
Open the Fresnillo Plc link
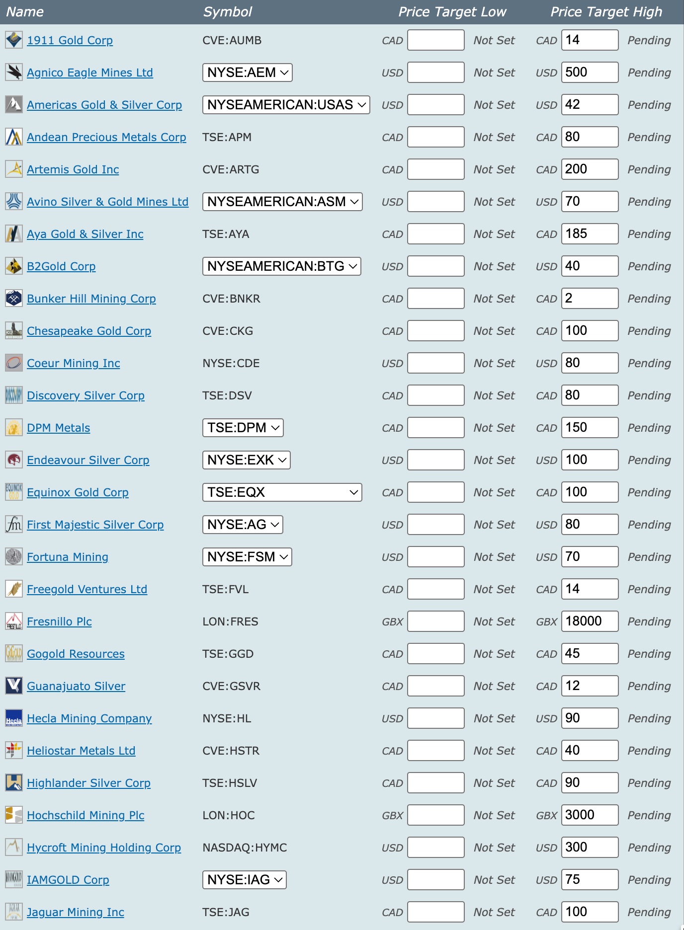click(60, 621)
